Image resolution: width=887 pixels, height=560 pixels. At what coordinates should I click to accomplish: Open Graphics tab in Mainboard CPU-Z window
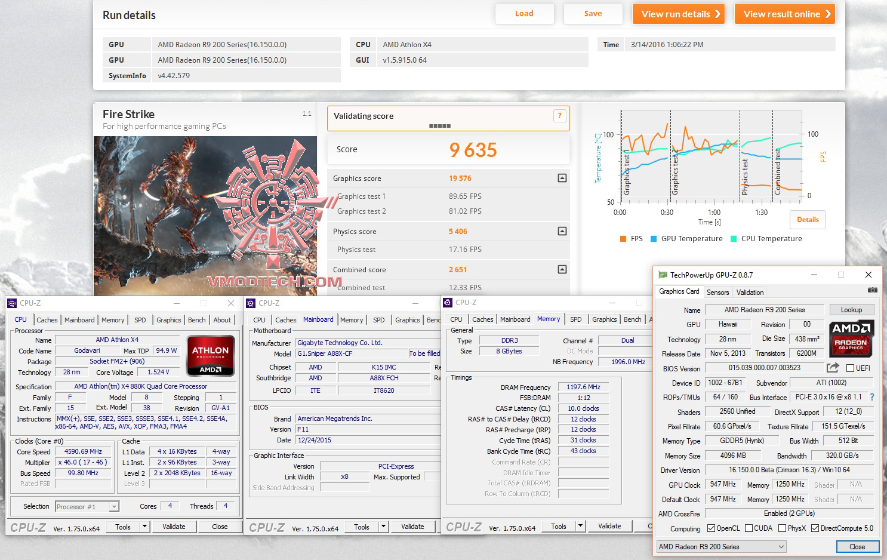[408, 320]
